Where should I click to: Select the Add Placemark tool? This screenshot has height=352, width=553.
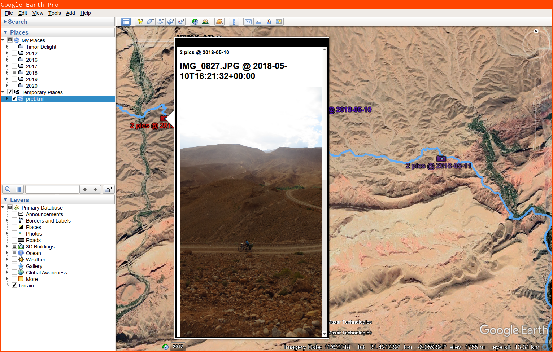[x=140, y=22]
